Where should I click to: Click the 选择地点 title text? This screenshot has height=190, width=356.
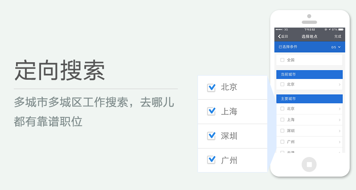[x=309, y=37]
